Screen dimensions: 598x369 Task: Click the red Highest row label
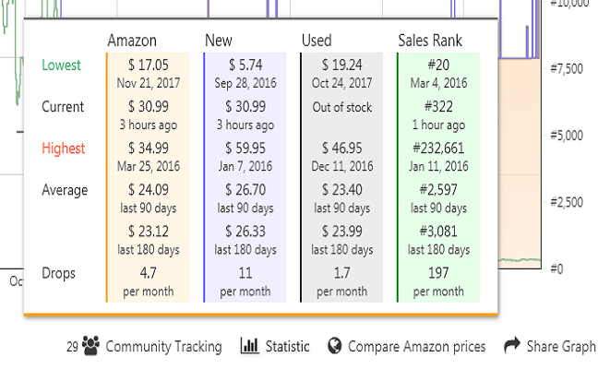pos(63,149)
